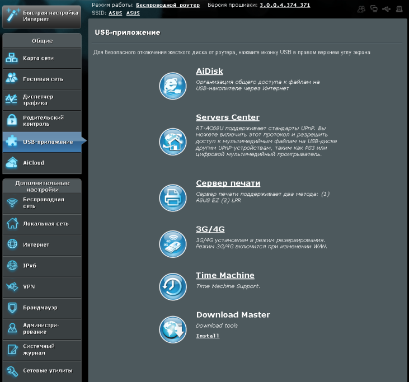Screen dimensions: 409x382
Task: Select USB-приложение sidebar entry
Action: pyautogui.click(x=42, y=142)
